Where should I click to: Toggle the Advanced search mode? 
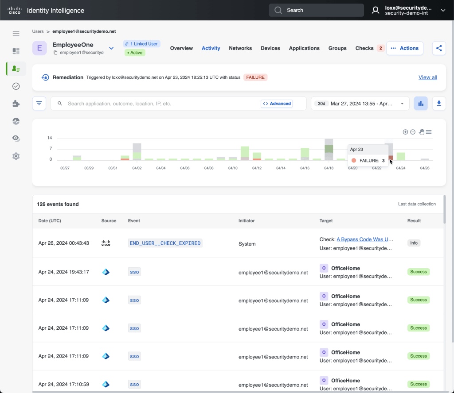tap(277, 104)
